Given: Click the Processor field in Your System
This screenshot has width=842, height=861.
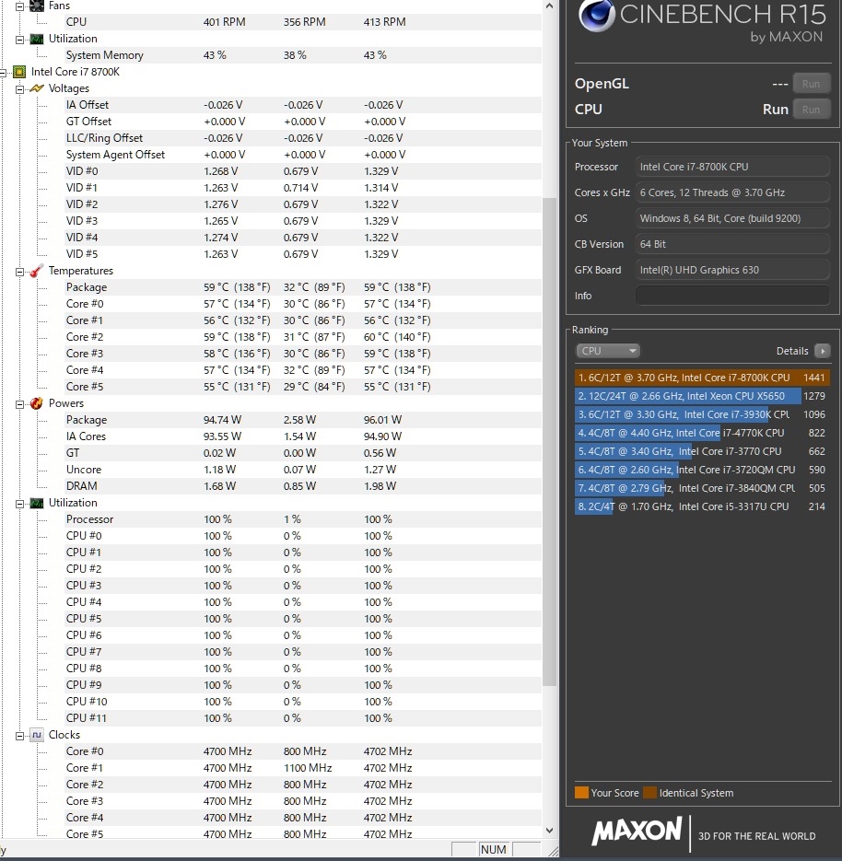Looking at the screenshot, I should (x=732, y=167).
